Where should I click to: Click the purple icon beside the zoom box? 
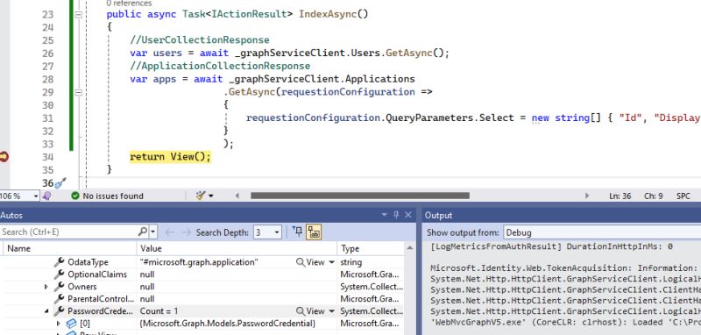pos(47,196)
